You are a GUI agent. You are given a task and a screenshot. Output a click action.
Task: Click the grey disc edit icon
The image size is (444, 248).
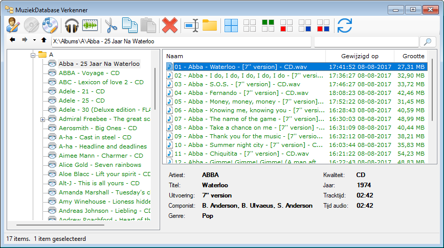point(31,26)
